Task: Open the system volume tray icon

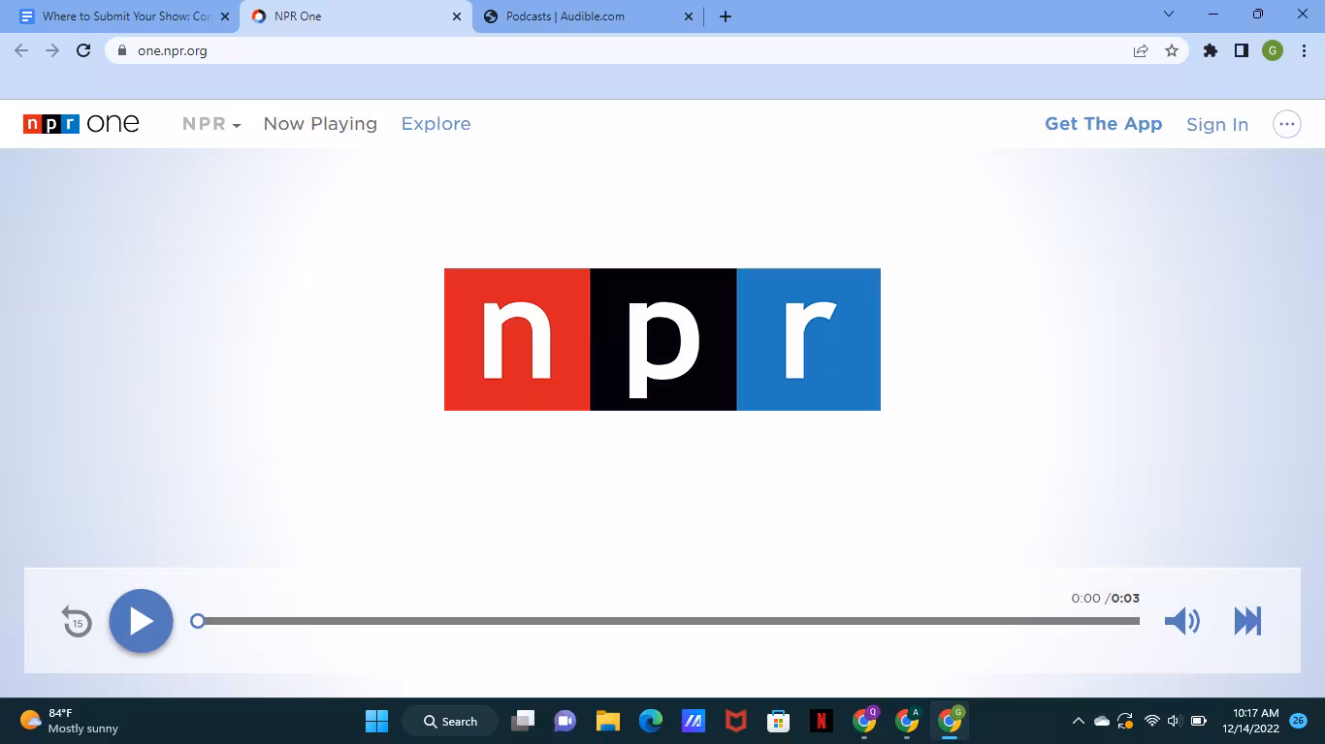Action: click(1174, 721)
